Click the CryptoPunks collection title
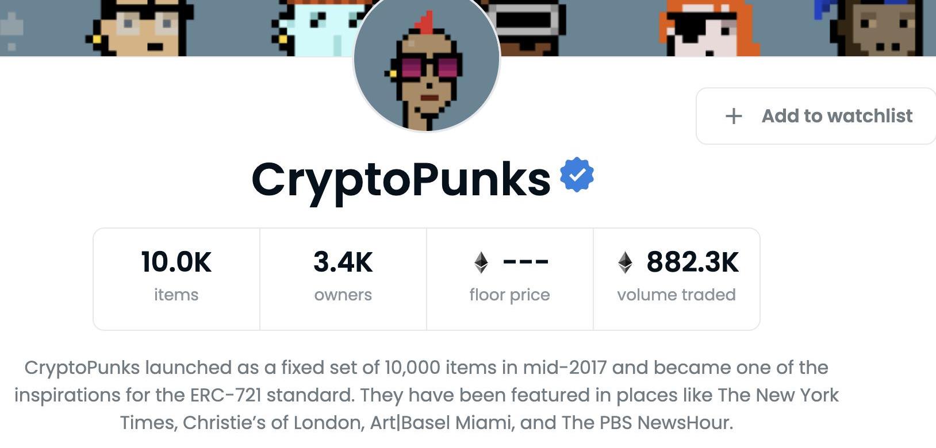 (x=401, y=180)
